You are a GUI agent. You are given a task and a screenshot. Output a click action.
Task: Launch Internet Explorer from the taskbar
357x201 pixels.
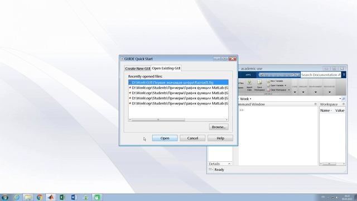coord(17,197)
